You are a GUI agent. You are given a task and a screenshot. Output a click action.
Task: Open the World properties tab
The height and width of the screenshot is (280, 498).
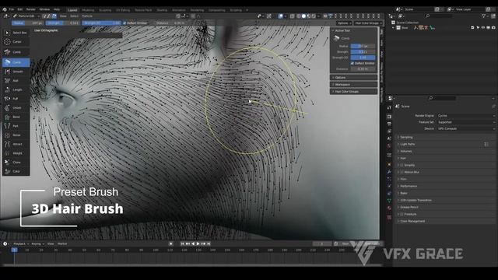click(389, 146)
